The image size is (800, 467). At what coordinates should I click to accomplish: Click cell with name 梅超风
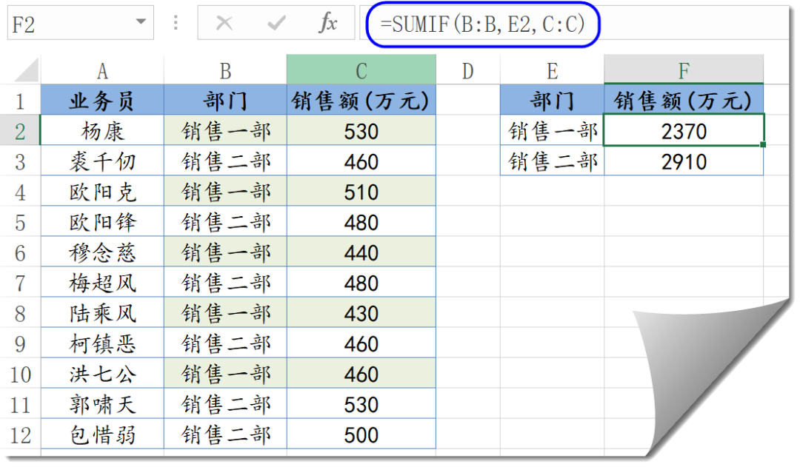pyautogui.click(x=102, y=283)
